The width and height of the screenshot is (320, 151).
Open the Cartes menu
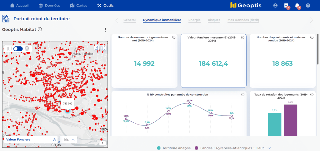pos(78,6)
